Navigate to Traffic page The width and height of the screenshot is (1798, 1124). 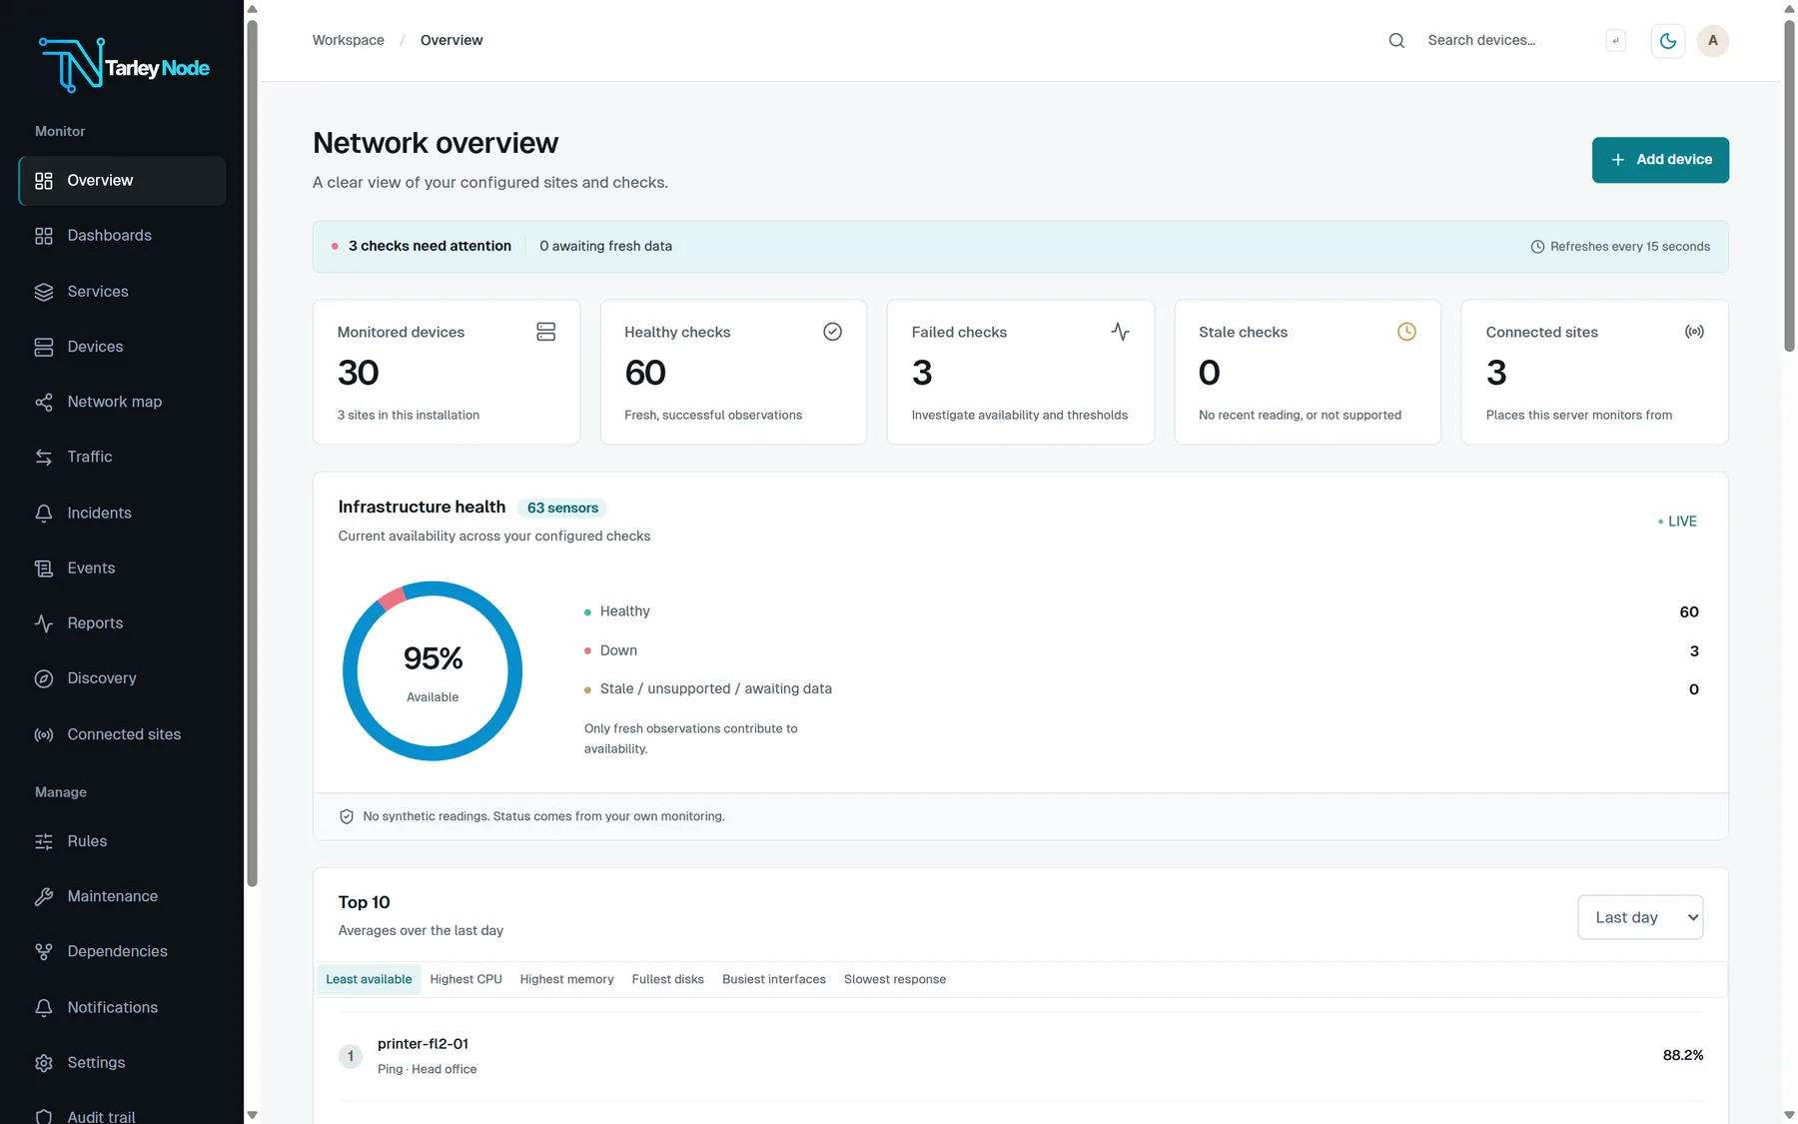[122, 457]
